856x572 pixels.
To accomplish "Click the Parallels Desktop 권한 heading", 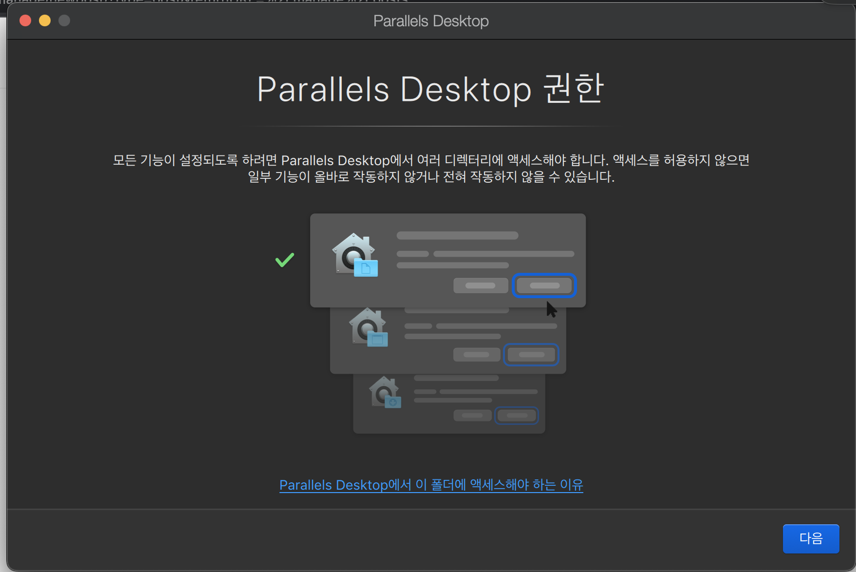I will coord(430,89).
